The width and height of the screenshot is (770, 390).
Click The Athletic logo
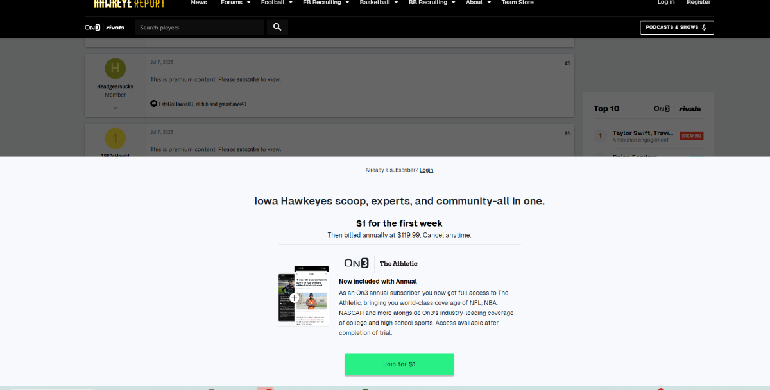click(x=398, y=263)
